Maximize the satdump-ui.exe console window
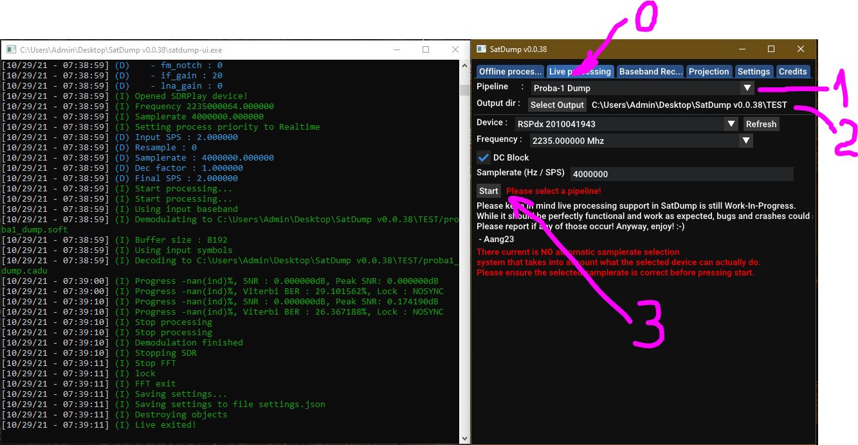This screenshot has height=445, width=858. click(x=426, y=49)
